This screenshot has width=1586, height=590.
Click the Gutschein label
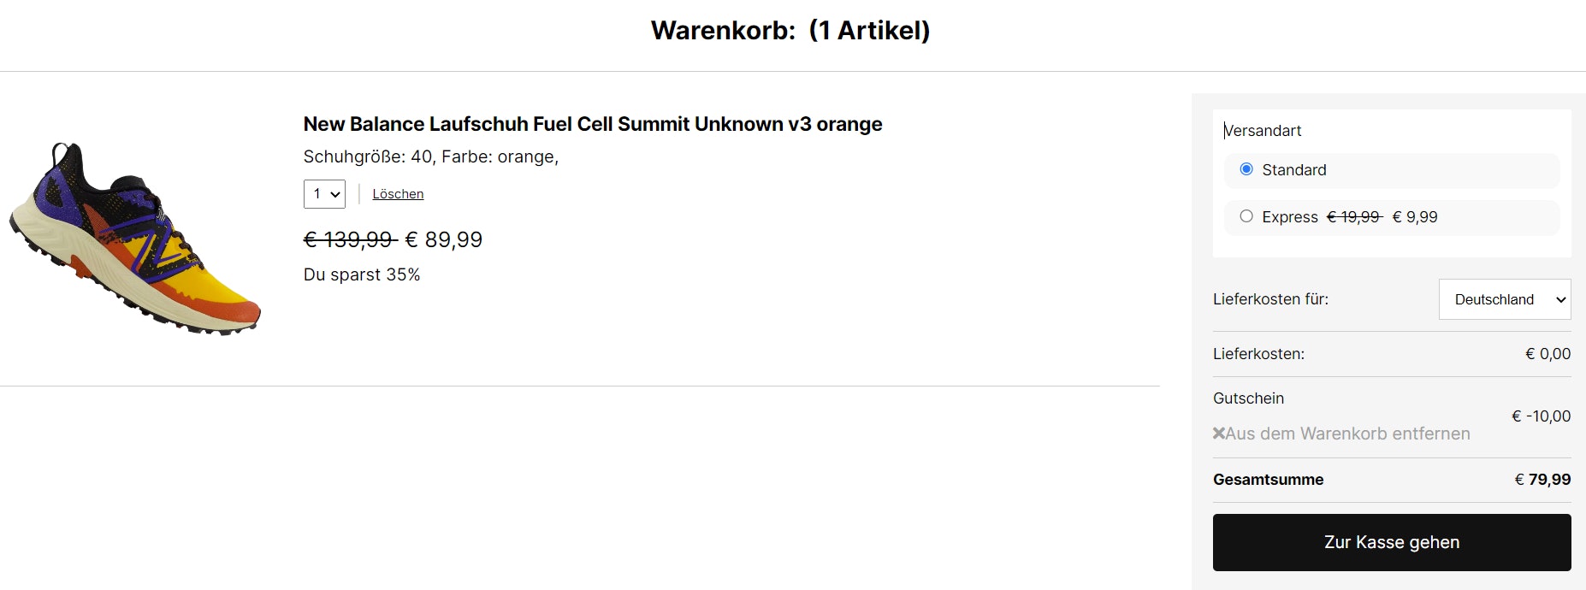point(1248,398)
